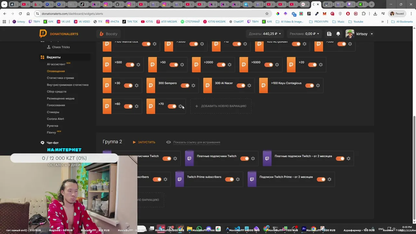The width and height of the screenshot is (416, 234).
Task: Click Добавить новую вариацию button
Action: click(221, 106)
